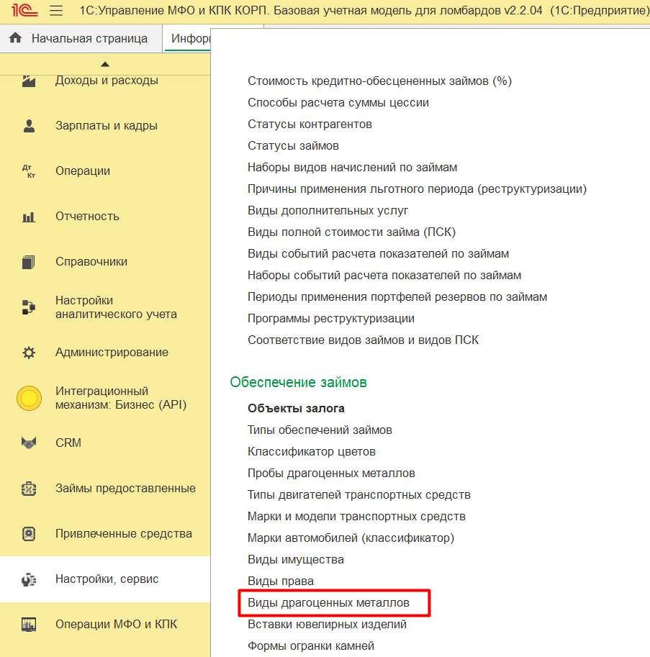The width and height of the screenshot is (650, 657).
Task: Open Виды дополнительных услуг
Action: (328, 210)
